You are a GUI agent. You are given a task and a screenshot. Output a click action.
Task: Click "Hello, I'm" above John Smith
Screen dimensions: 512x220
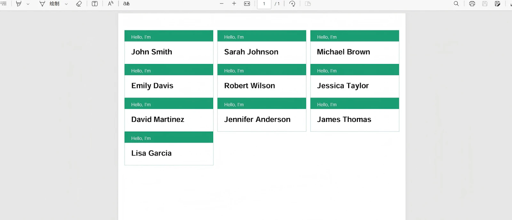[141, 37]
